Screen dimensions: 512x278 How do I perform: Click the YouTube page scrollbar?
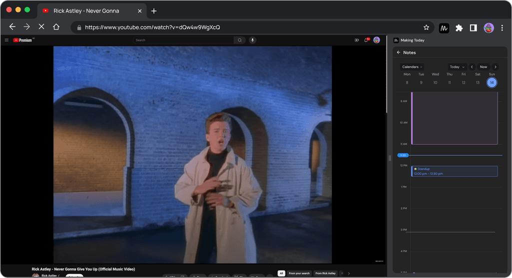[x=386, y=75]
